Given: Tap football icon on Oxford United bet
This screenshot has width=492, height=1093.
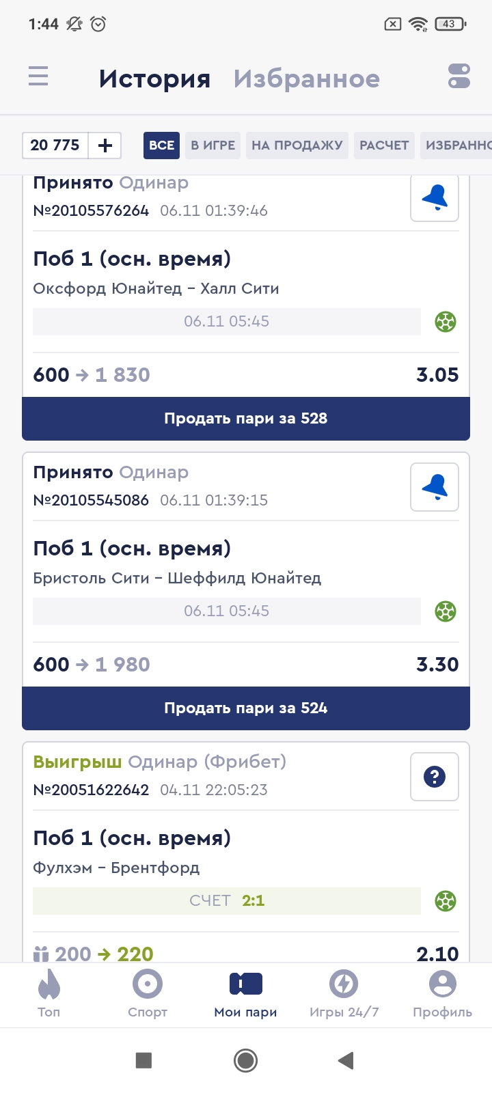Looking at the screenshot, I should coord(446,322).
